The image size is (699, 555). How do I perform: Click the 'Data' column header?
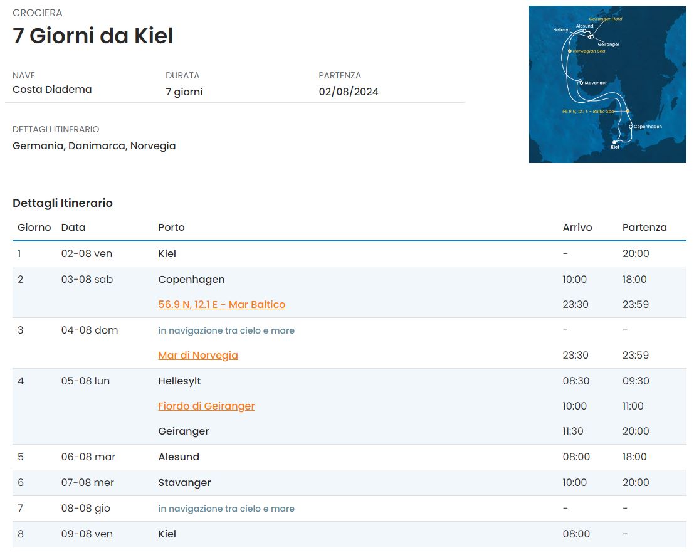(x=73, y=228)
